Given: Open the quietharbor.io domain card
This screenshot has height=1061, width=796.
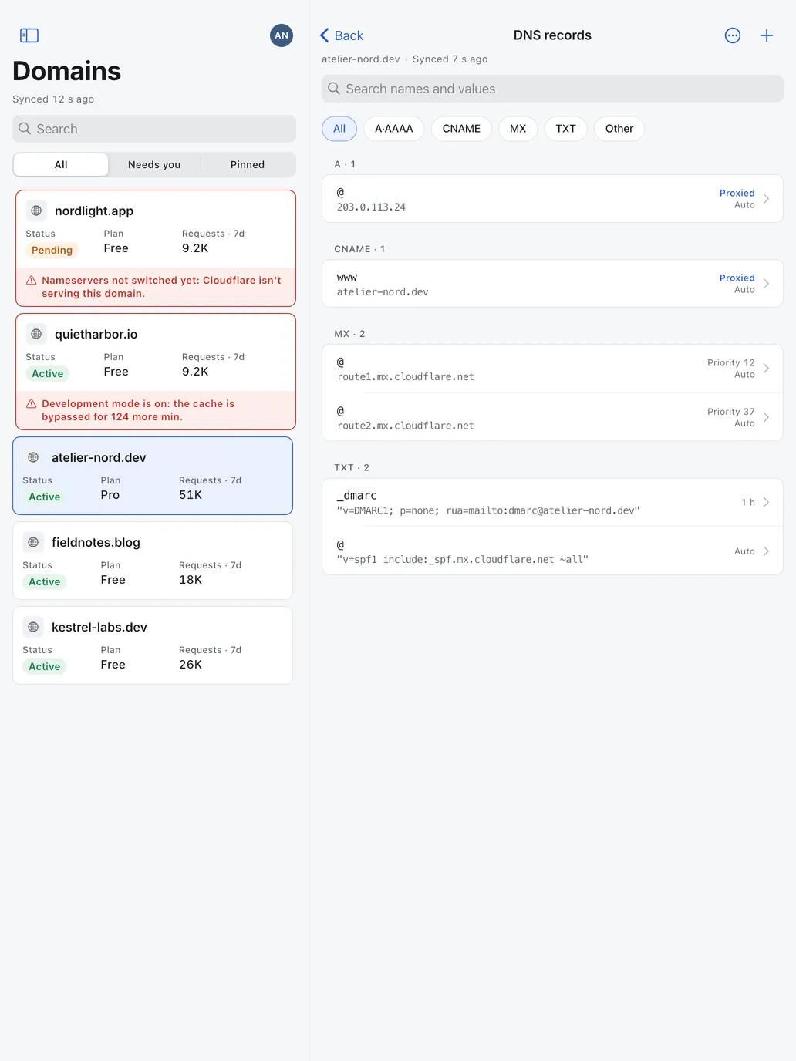Looking at the screenshot, I should pos(156,372).
